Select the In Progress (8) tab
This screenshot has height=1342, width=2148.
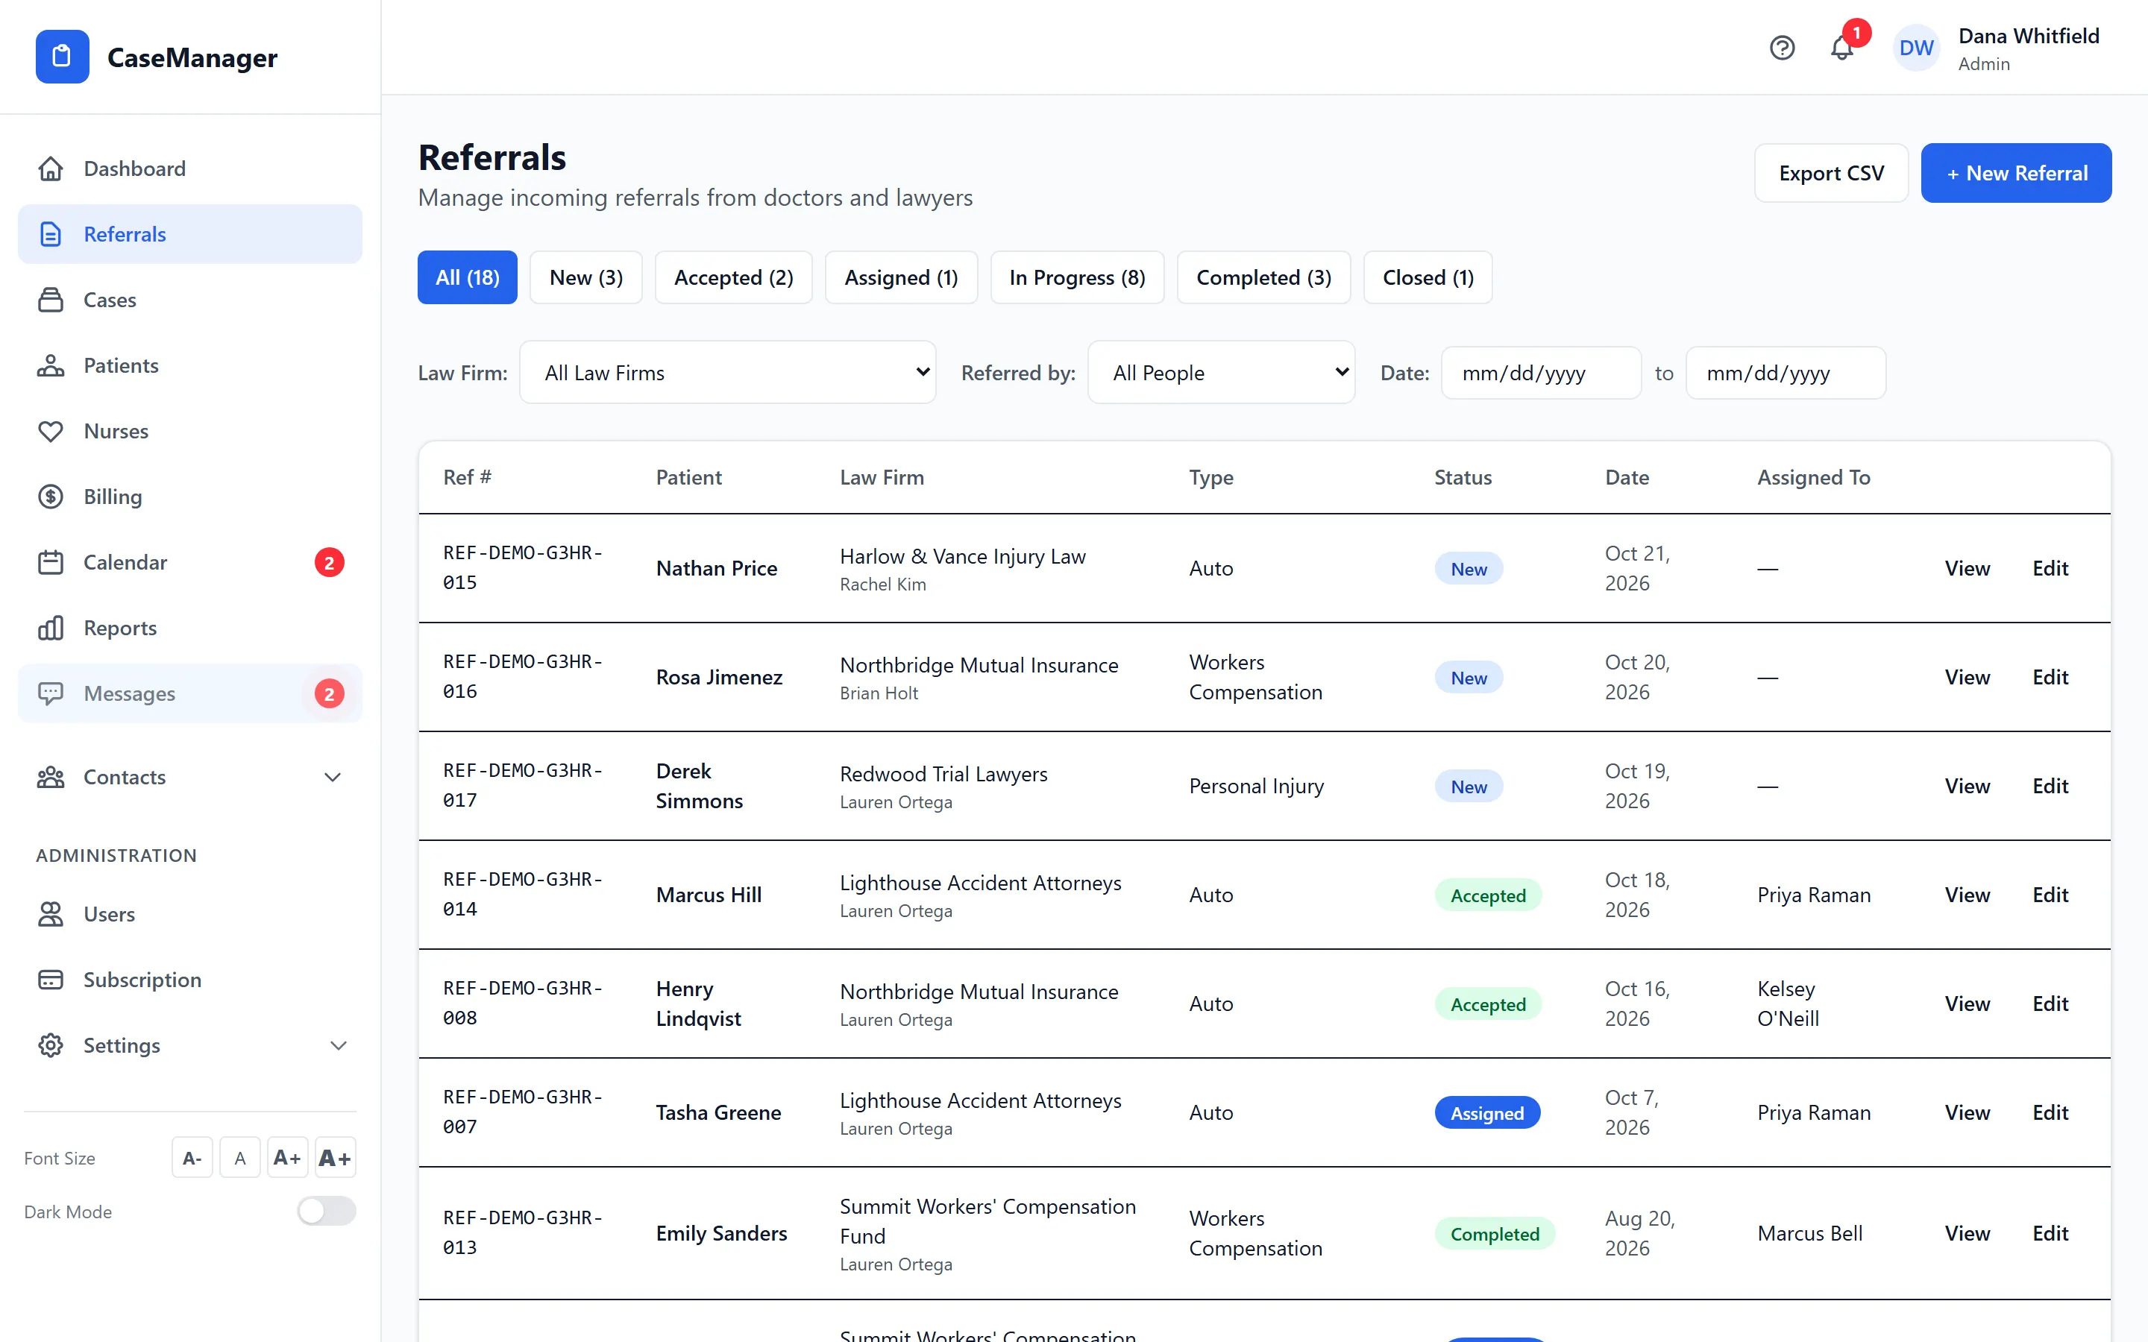coord(1077,278)
